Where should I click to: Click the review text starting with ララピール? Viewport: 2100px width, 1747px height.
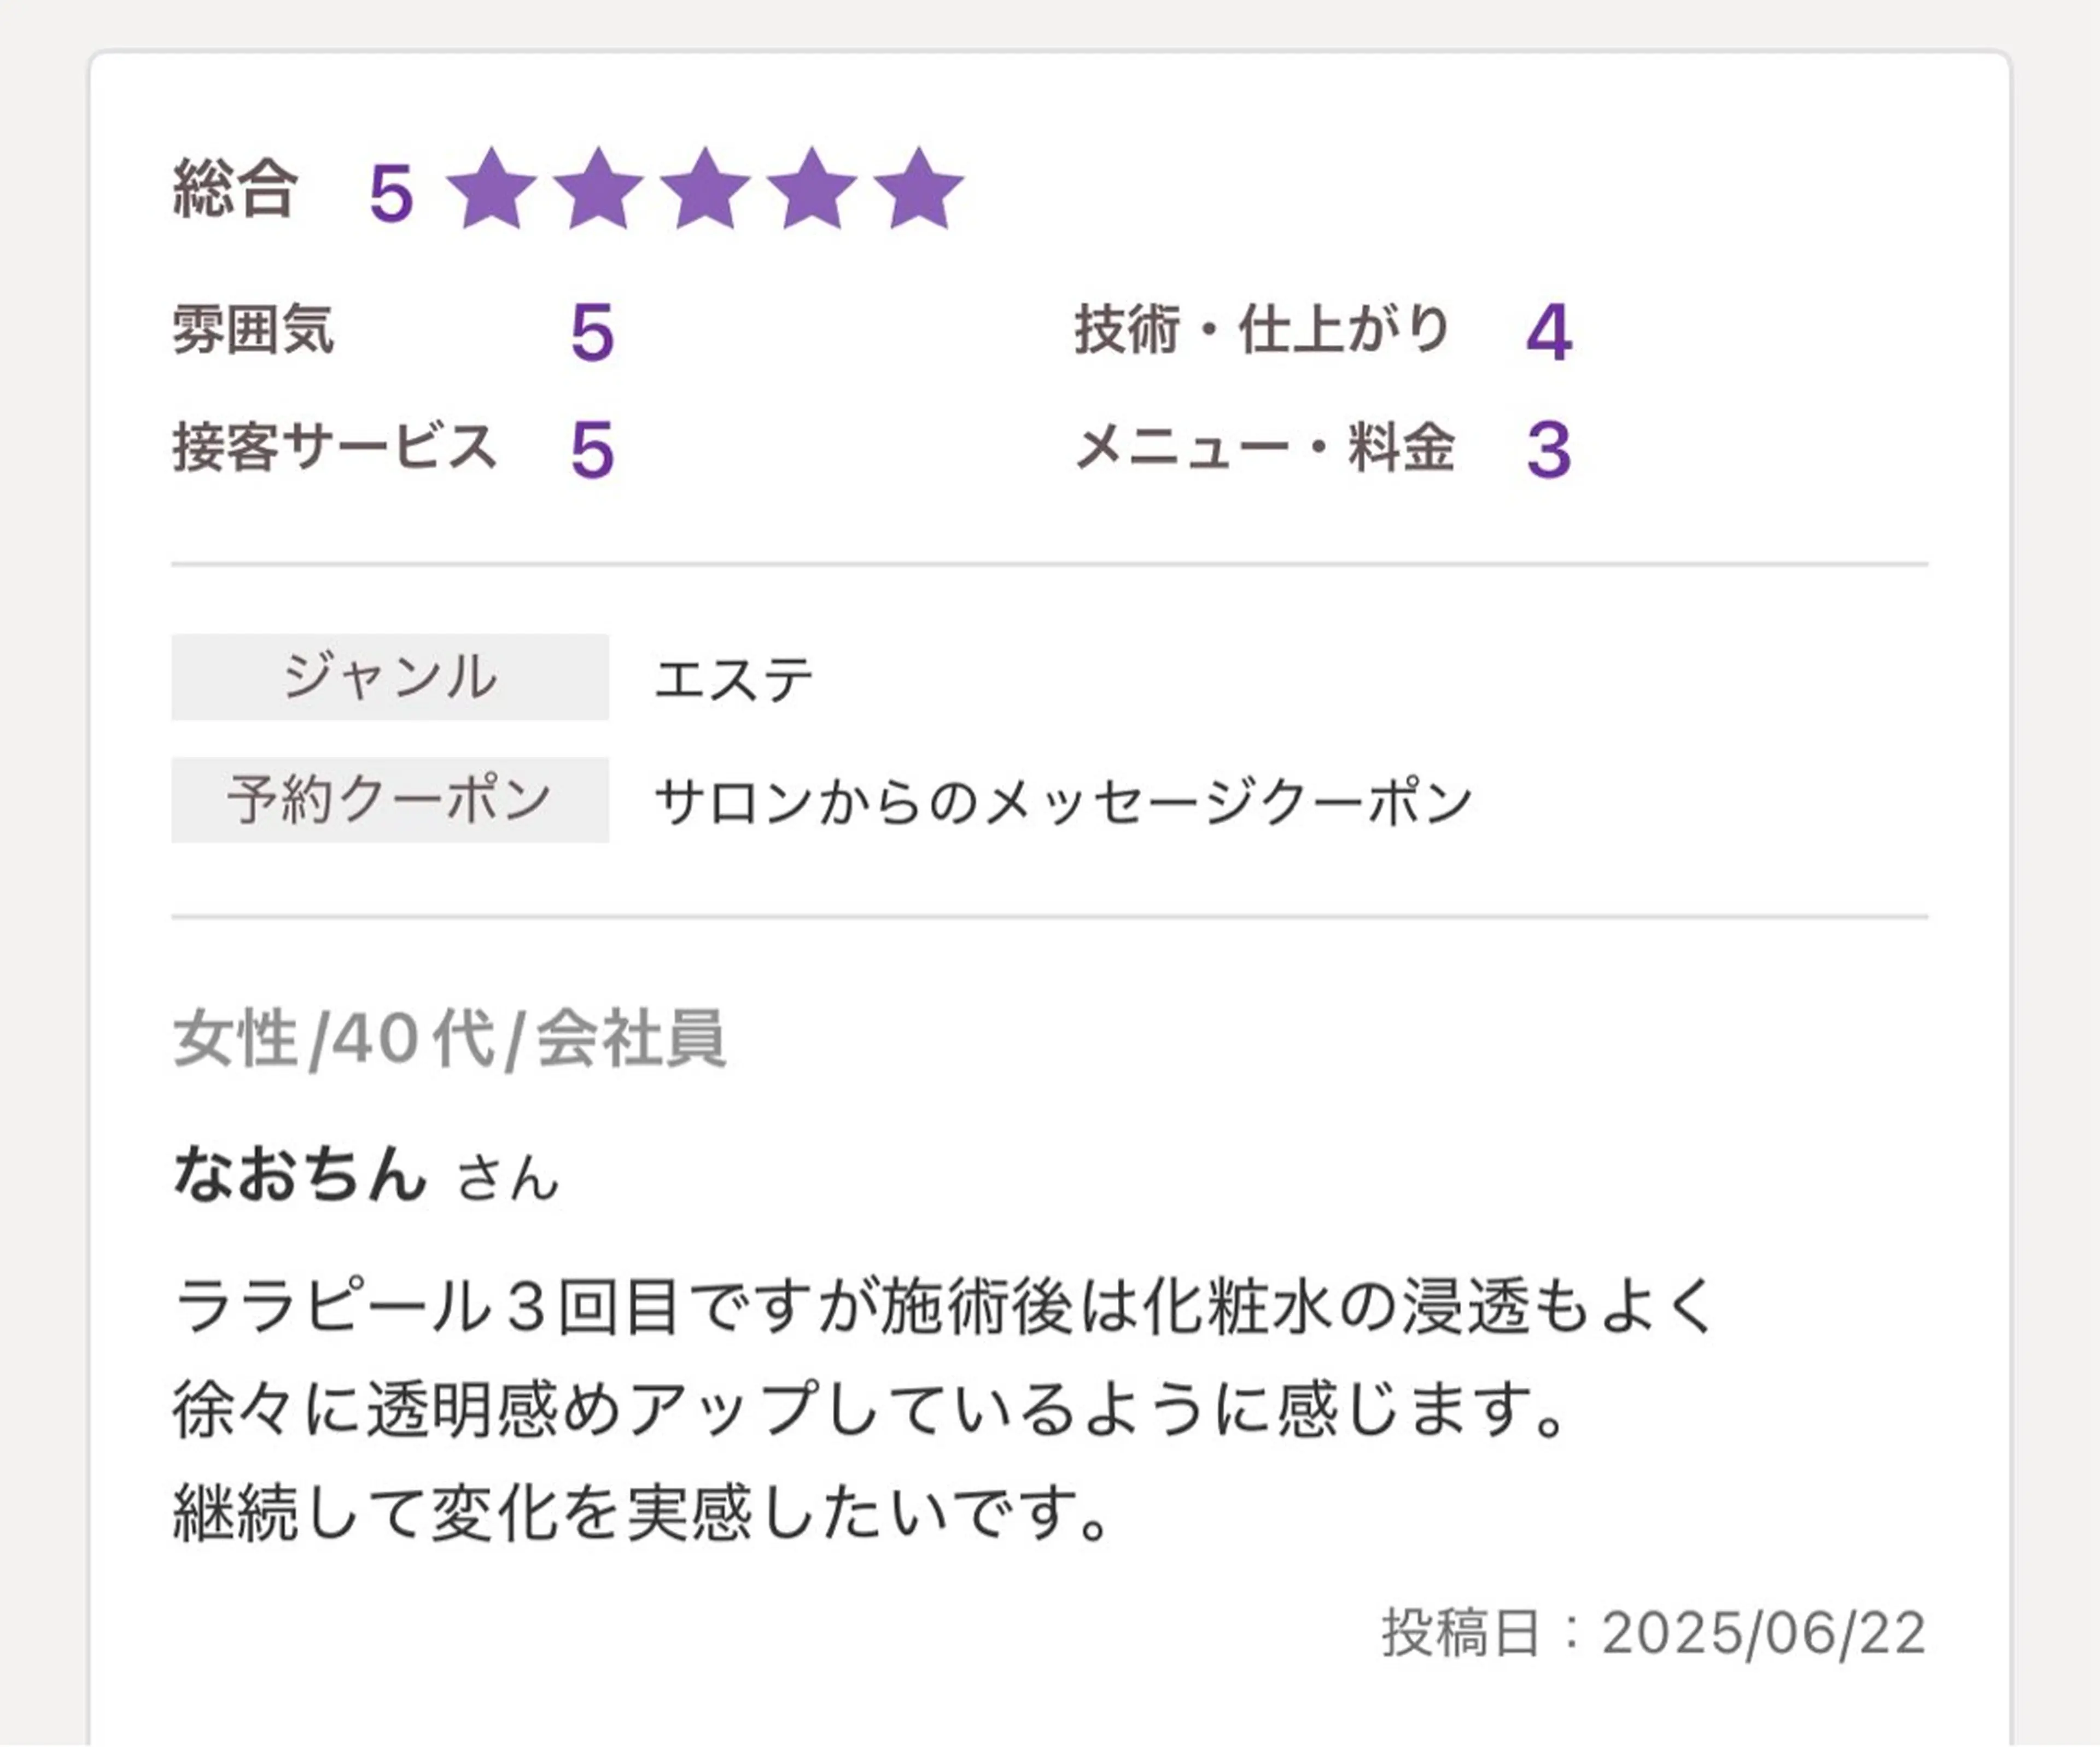click(x=944, y=1410)
